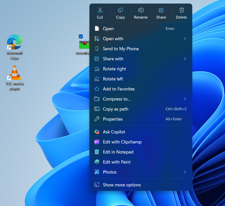The height and width of the screenshot is (206, 225).
Task: Click the Paint icon
Action: pyautogui.click(x=97, y=162)
